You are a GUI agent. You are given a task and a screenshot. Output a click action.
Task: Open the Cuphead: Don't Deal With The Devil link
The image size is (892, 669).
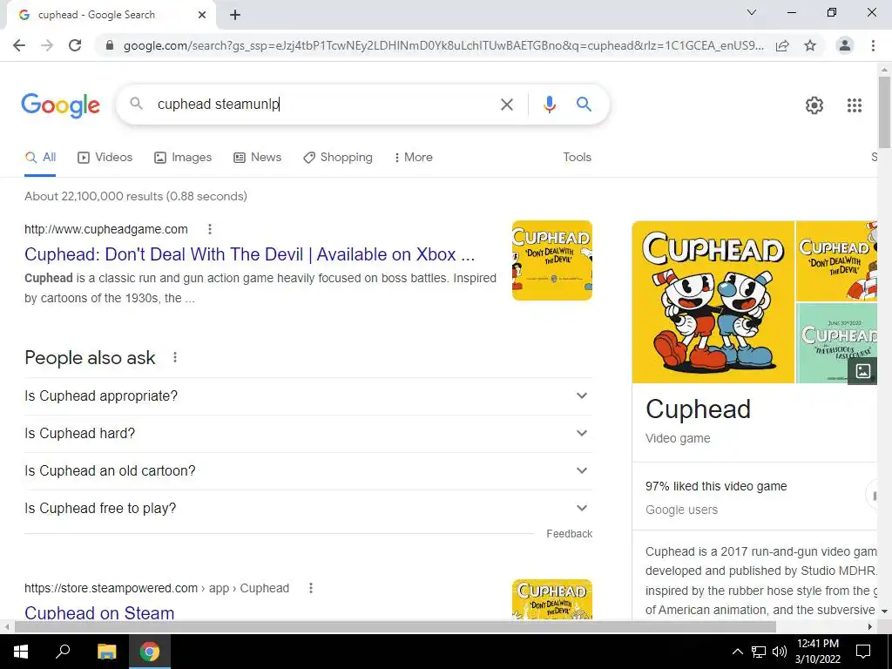(249, 254)
